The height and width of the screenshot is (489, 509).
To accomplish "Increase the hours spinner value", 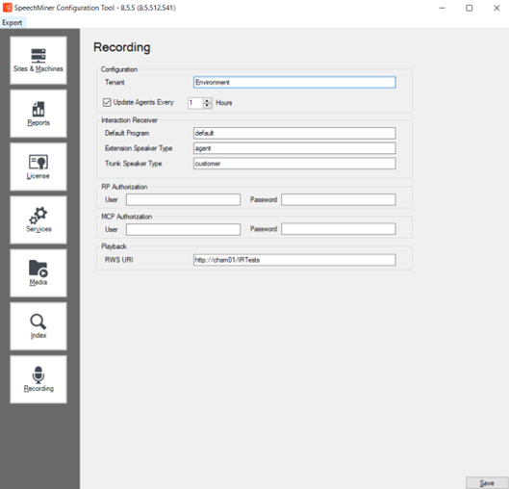I will coord(207,101).
